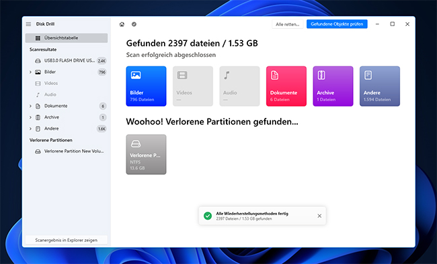Click the Videos film icon in sidebar
Screen dimensions: 437x264
(38, 83)
